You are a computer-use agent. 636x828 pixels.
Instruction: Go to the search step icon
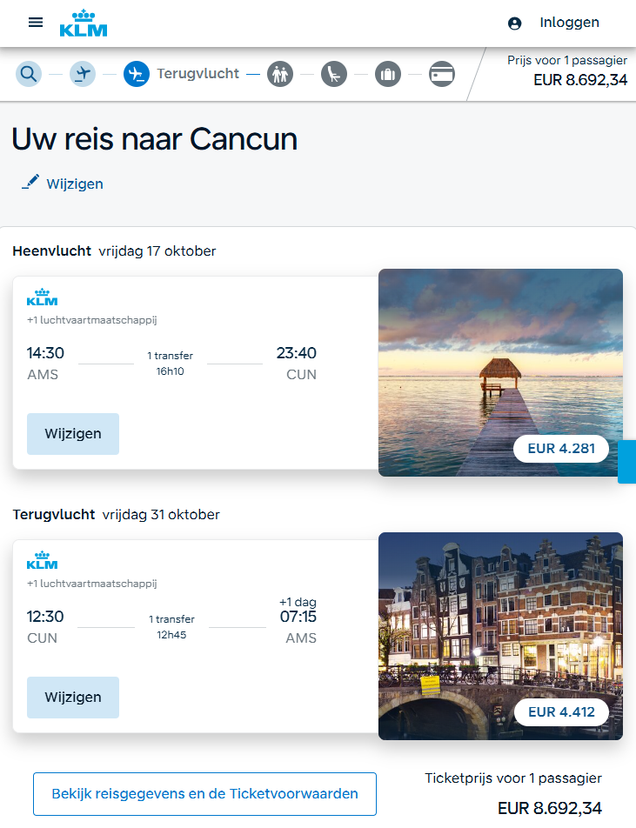(x=29, y=74)
